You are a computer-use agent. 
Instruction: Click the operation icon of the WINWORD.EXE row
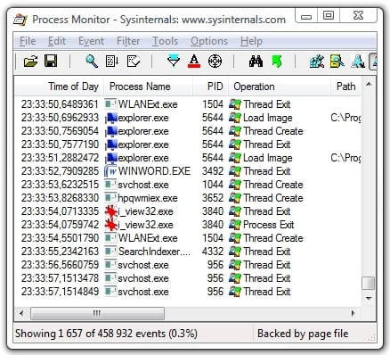point(235,171)
